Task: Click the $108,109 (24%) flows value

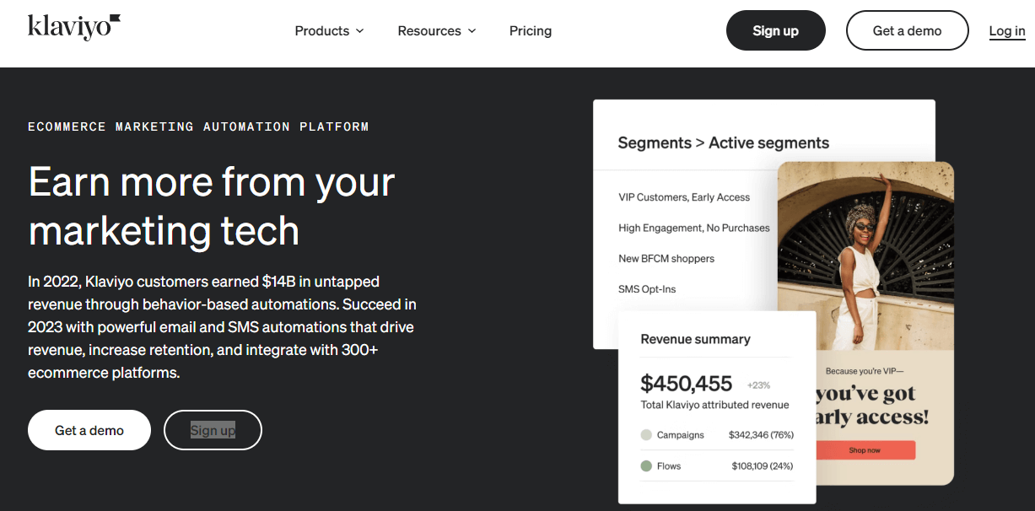Action: tap(763, 465)
